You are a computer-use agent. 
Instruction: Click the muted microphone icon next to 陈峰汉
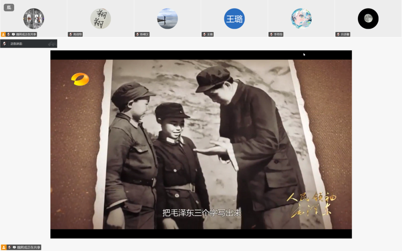coord(137,34)
